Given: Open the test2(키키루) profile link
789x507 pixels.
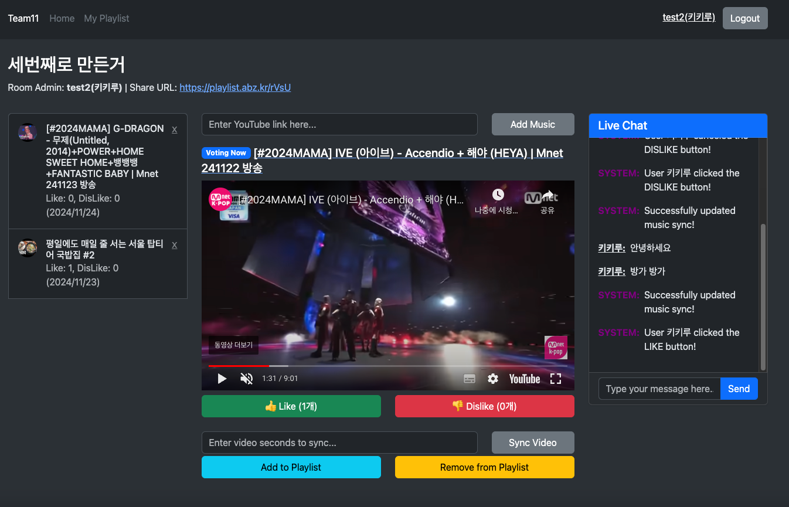Looking at the screenshot, I should [x=689, y=18].
